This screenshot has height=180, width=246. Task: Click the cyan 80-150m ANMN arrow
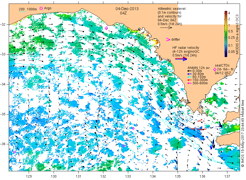(x=189, y=77)
